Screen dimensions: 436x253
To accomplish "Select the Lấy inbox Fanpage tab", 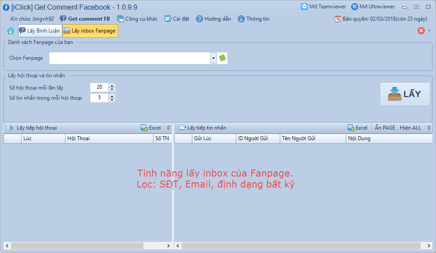I will (x=90, y=31).
